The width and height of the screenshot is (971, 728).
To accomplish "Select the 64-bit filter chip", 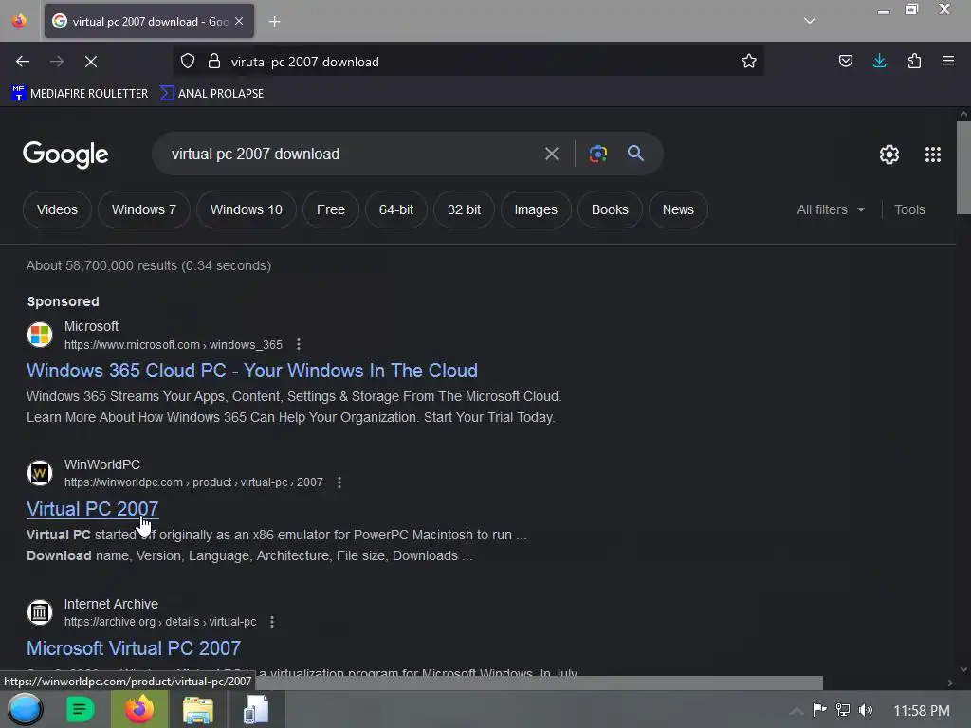I will pos(396,209).
